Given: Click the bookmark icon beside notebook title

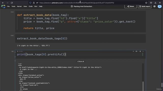Looking at the screenshot, I should pos(72,6).
